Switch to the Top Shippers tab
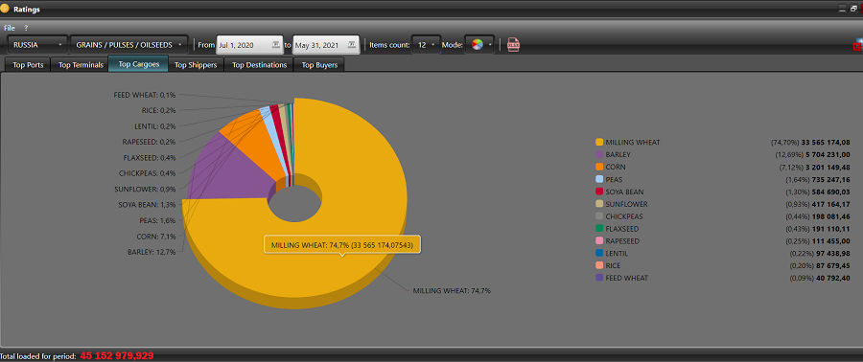 196,65
